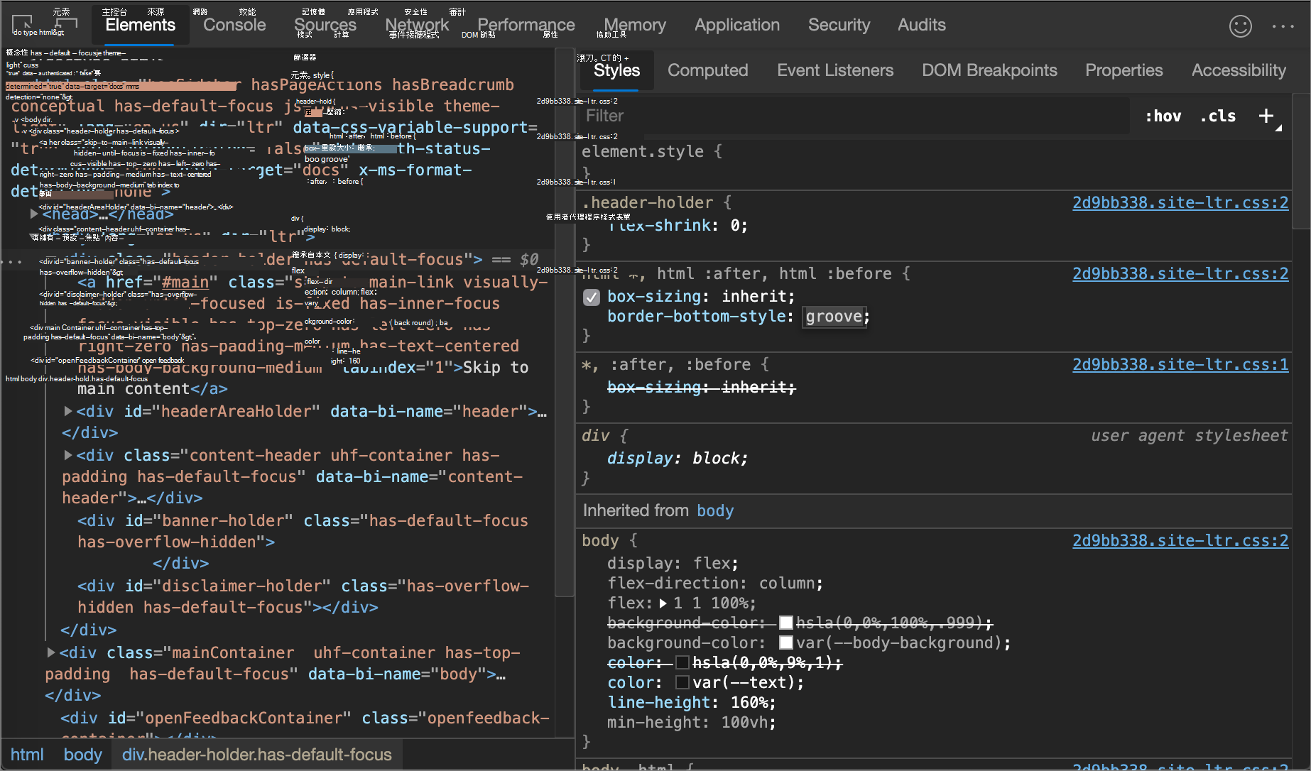Screen dimensions: 1311x771
Task: Open source link for .header-holder rule
Action: coord(1180,202)
